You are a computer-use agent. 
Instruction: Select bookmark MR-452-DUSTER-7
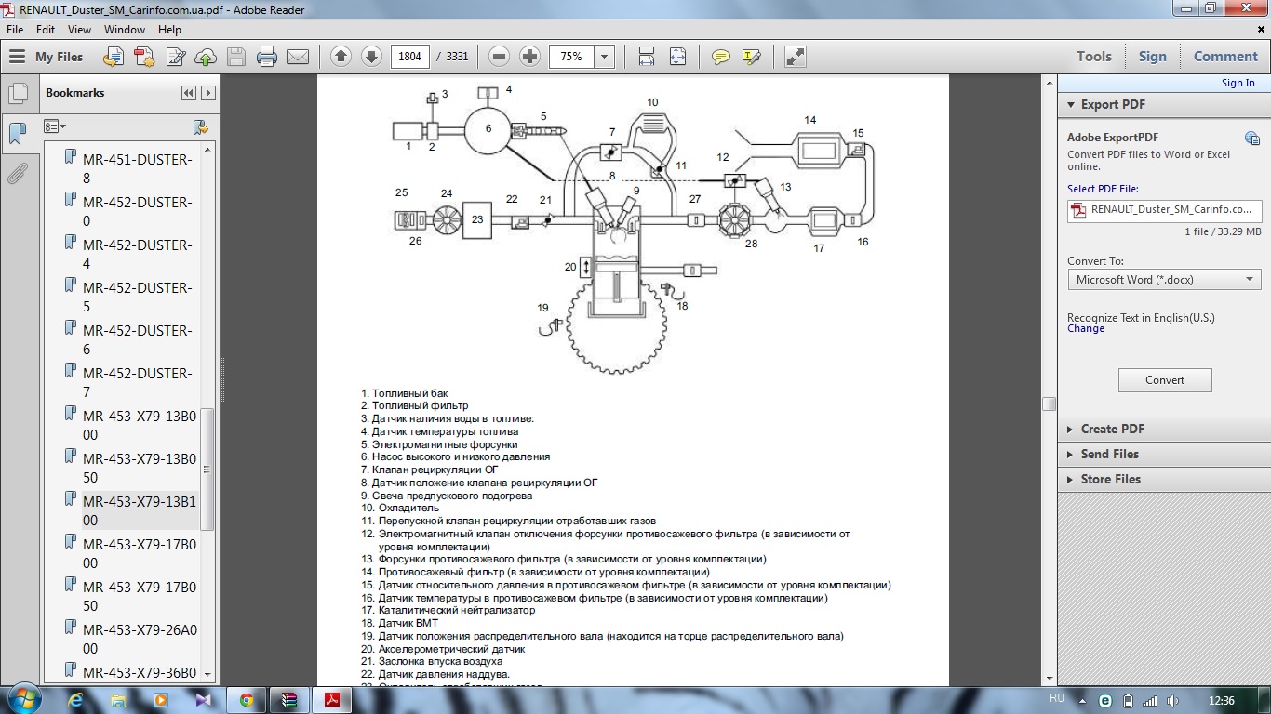[x=138, y=382]
